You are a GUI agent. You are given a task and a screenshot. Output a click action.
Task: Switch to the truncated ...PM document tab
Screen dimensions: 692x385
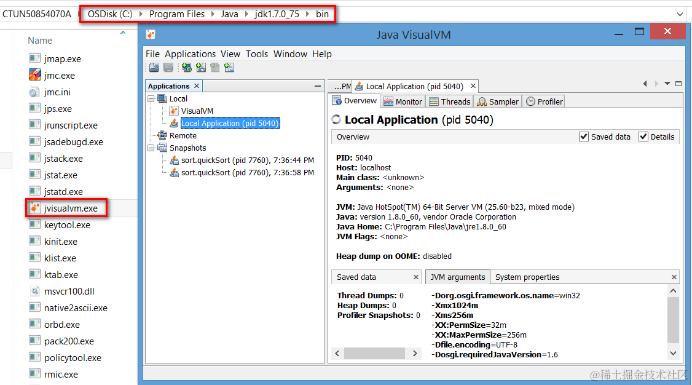pos(340,86)
